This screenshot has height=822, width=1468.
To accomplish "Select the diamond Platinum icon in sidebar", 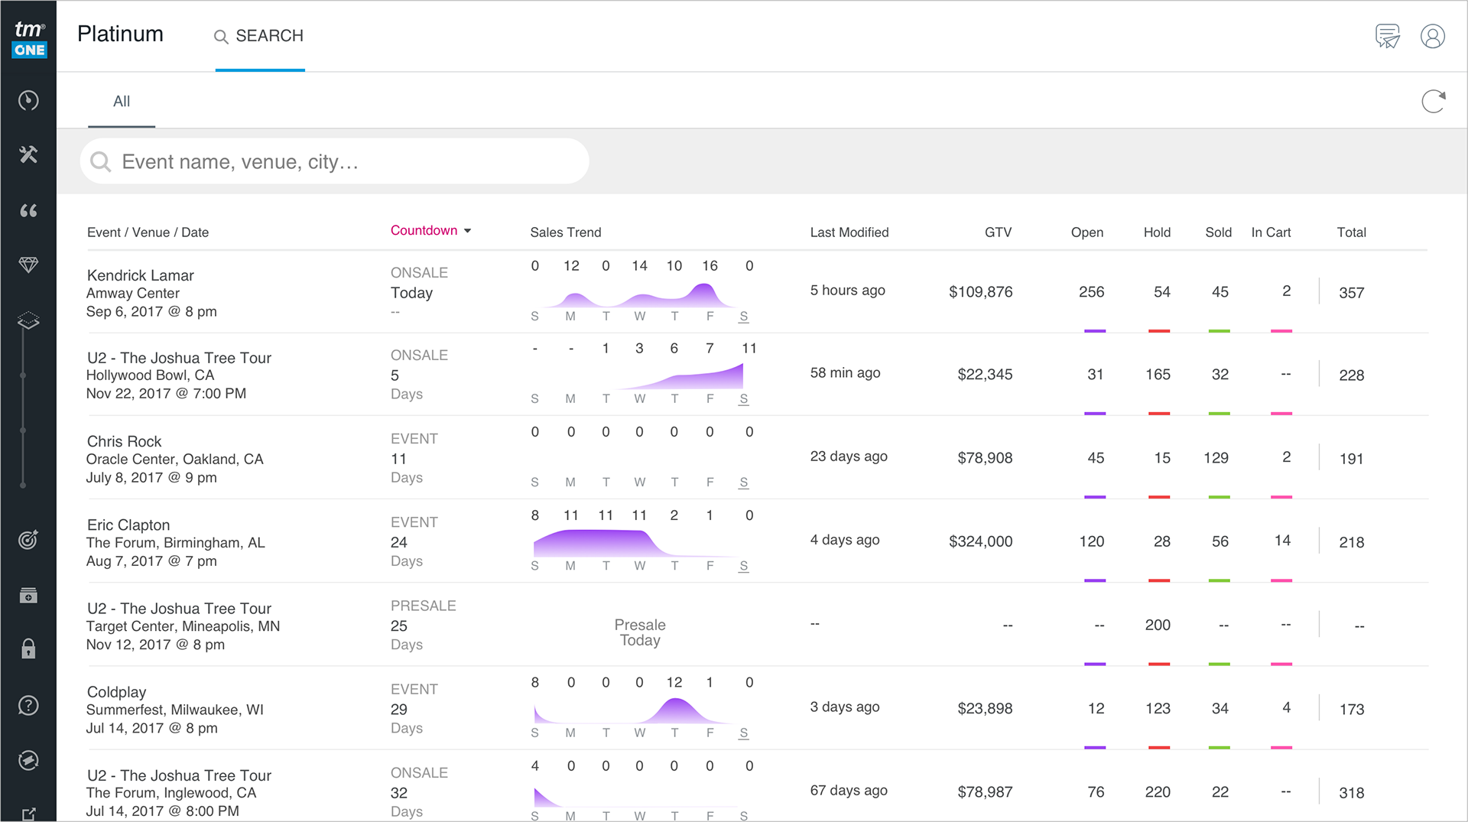I will (28, 265).
